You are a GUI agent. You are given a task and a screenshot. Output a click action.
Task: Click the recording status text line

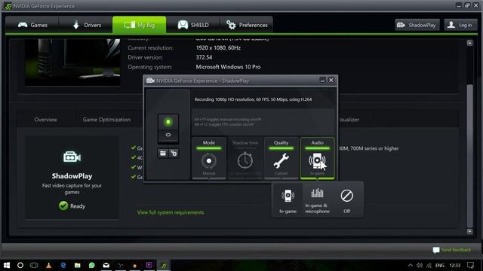(x=253, y=99)
